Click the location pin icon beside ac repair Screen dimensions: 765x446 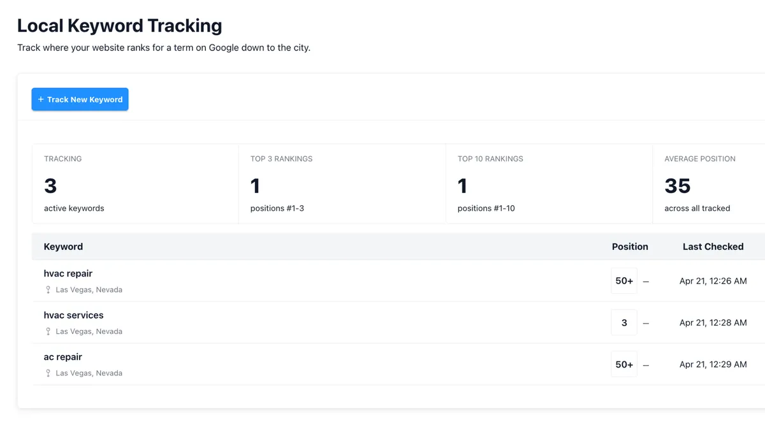(48, 373)
